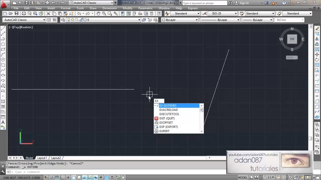
Task: Click the Sign In button
Action: 242,3
